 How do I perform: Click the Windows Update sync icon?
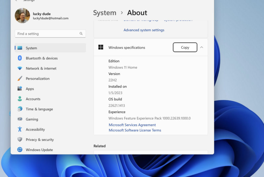20,150
